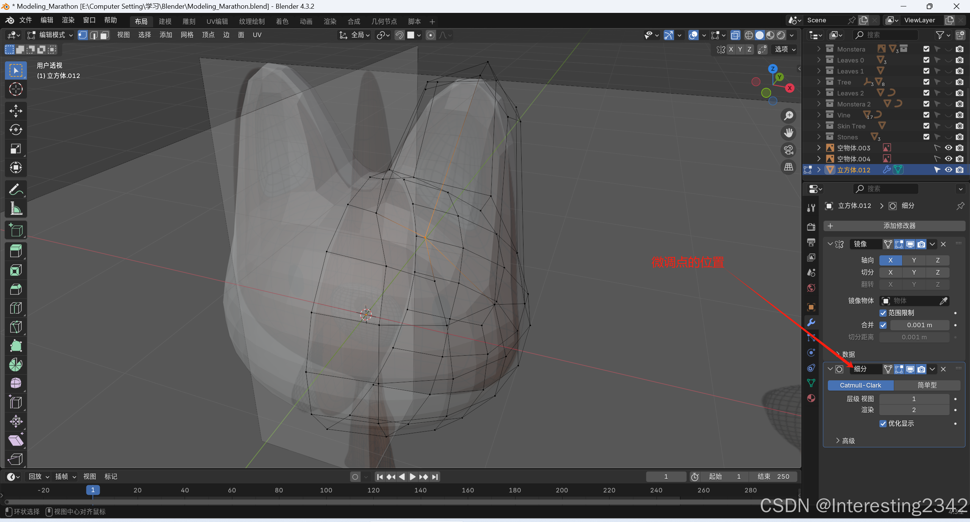Expand the Monstera collection

[818, 49]
